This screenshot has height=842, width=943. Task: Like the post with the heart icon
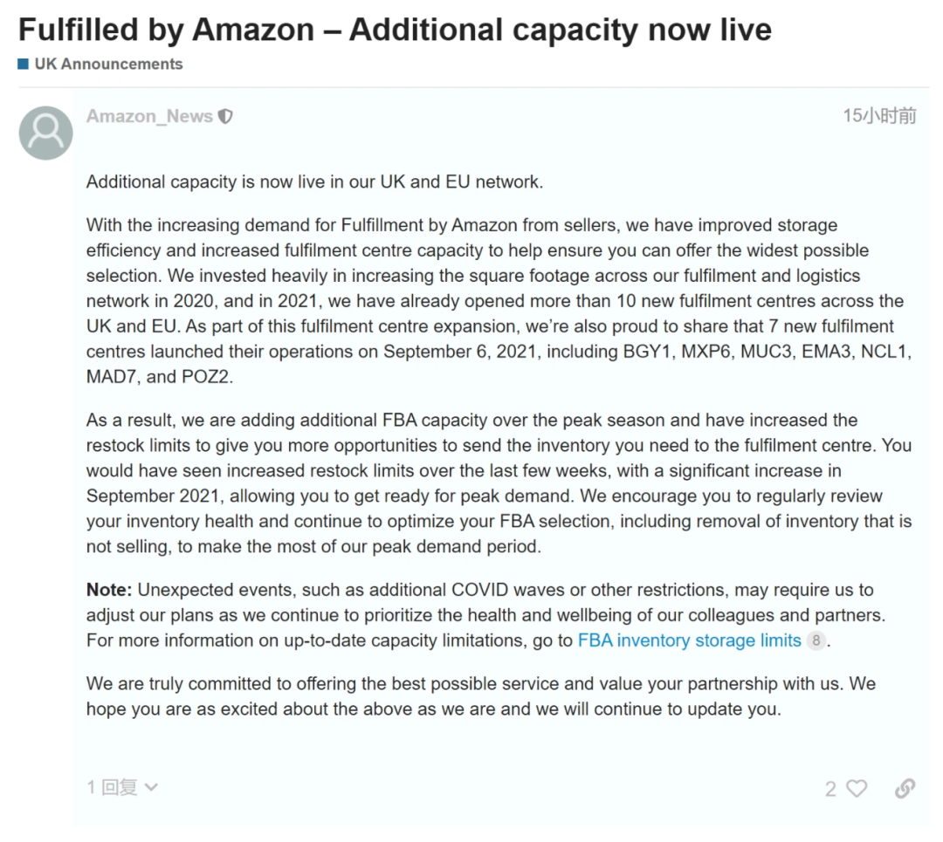(x=857, y=789)
